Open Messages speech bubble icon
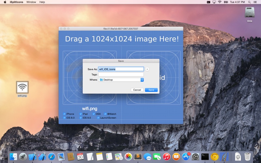Image resolution: width=261 pixels, height=163 pixels. point(147,157)
